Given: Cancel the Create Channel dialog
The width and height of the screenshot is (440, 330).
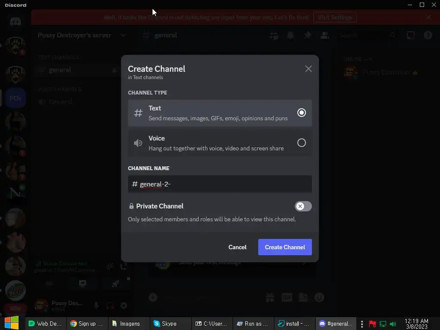Looking at the screenshot, I should (237, 247).
